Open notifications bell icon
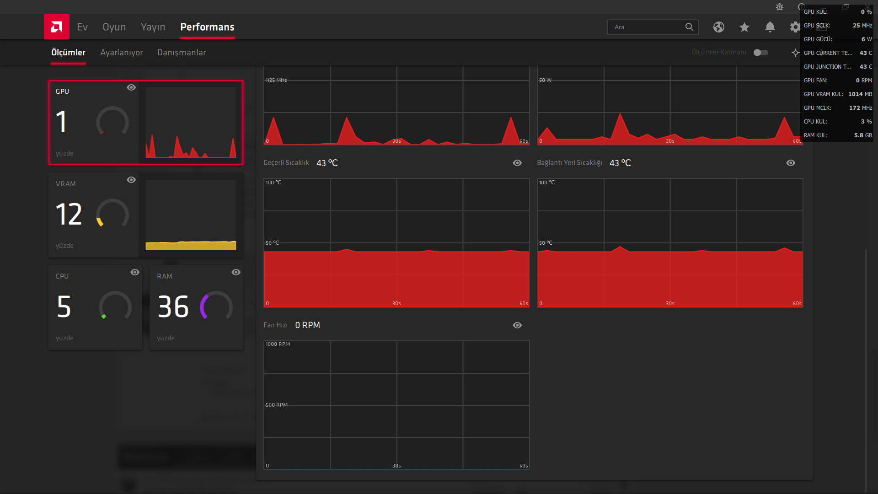The image size is (878, 494). coord(770,27)
